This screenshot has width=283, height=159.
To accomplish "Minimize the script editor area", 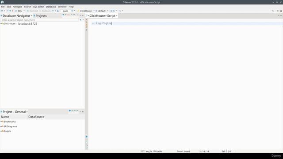I will [x=279, y=15].
